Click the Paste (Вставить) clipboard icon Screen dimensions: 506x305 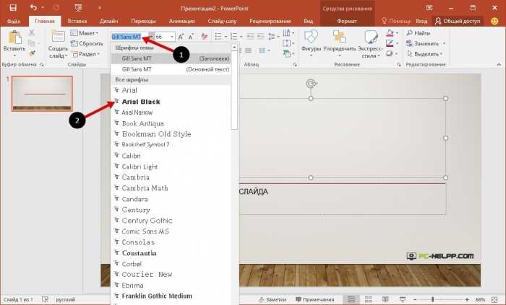click(x=14, y=37)
